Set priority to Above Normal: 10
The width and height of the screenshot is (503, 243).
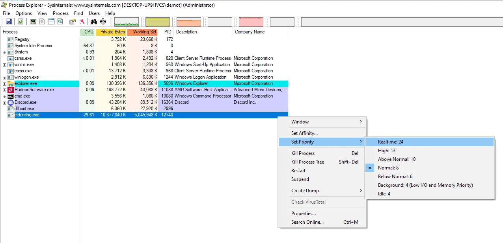pos(430,159)
